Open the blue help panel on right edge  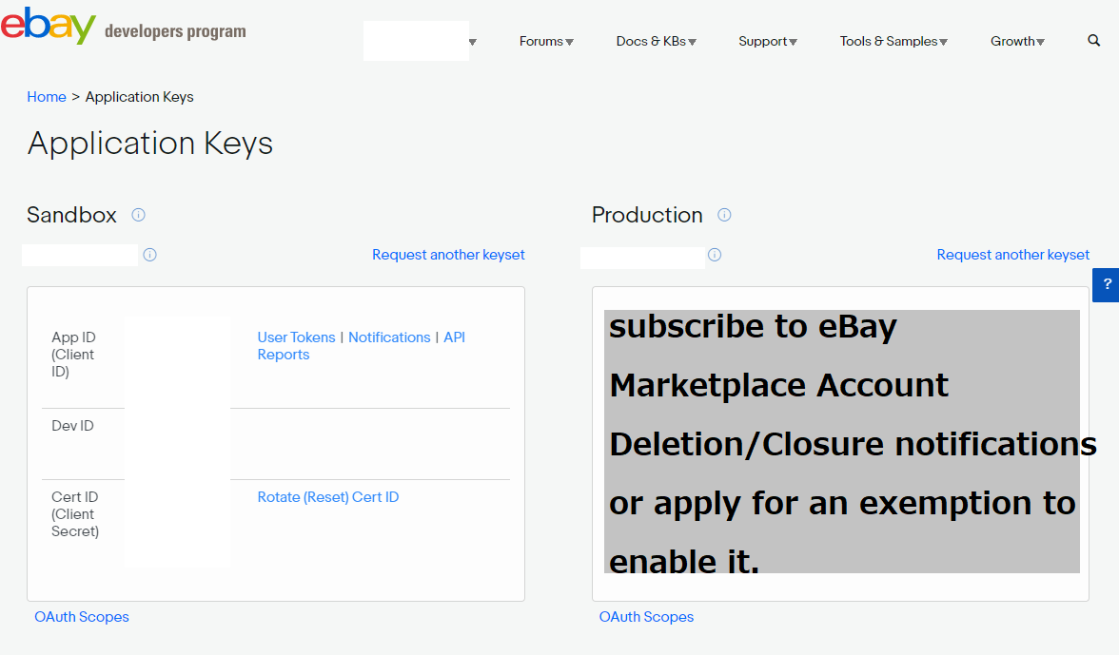pyautogui.click(x=1107, y=284)
